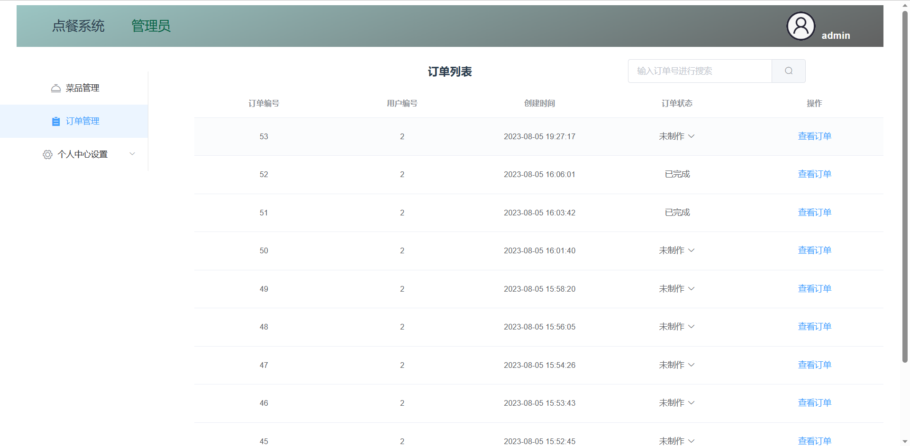Screen dimensions: 910x446
Task: Click the 管理员 header label
Action: 151,26
